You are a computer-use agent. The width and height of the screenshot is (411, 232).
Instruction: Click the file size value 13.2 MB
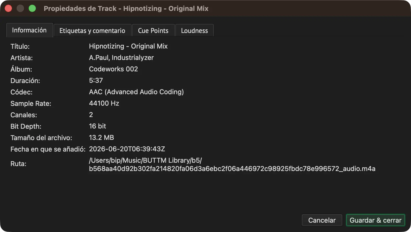(101, 138)
